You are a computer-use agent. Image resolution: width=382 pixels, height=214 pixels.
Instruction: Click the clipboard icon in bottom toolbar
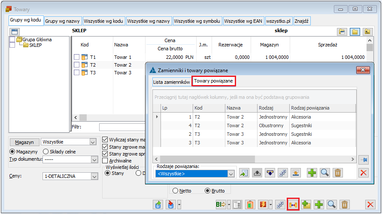[x=250, y=205]
